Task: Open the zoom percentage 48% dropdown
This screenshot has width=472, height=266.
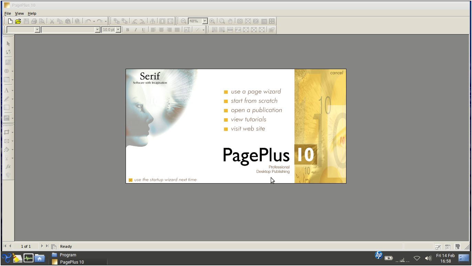Action: click(205, 21)
